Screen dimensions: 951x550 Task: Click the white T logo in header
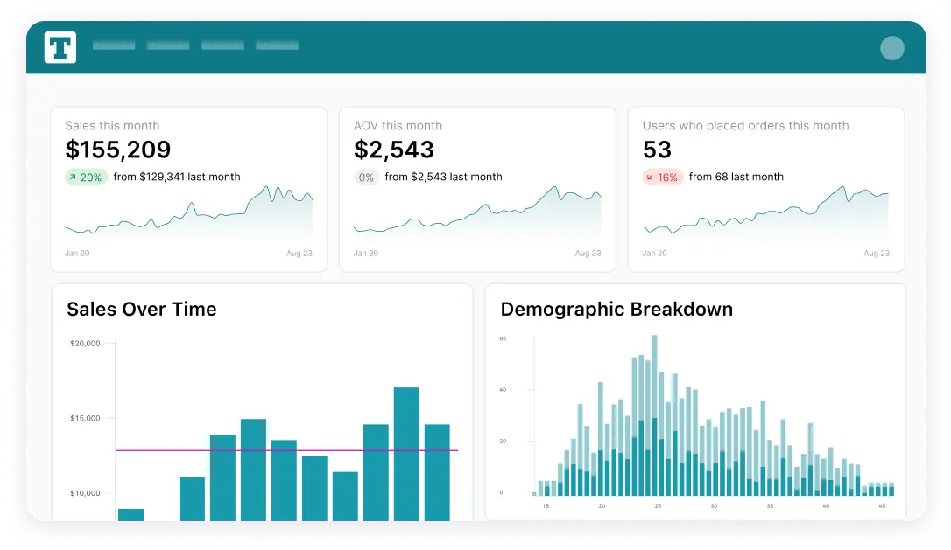[x=60, y=47]
